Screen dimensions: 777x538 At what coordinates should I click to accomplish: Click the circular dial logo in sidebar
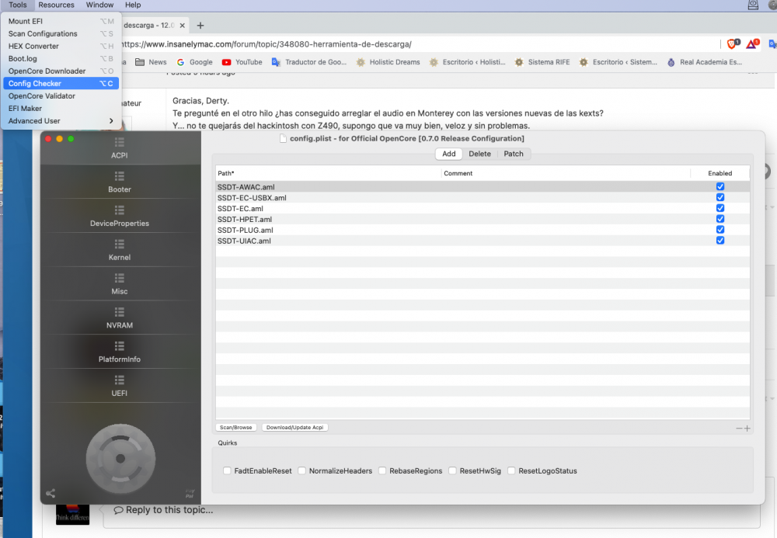[120, 459]
